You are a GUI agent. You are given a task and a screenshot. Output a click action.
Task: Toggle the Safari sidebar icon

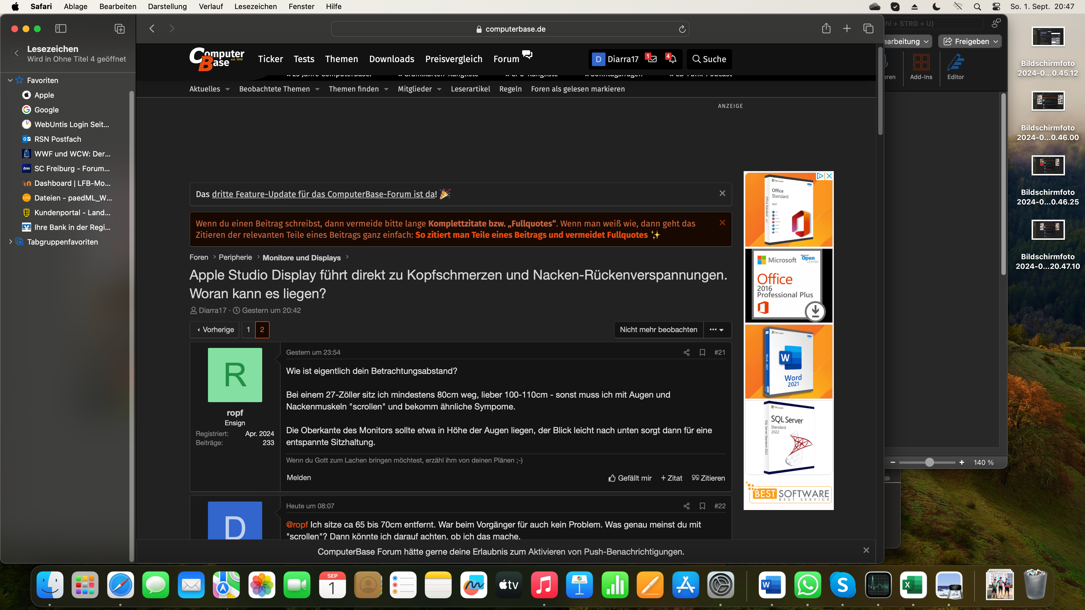61,29
